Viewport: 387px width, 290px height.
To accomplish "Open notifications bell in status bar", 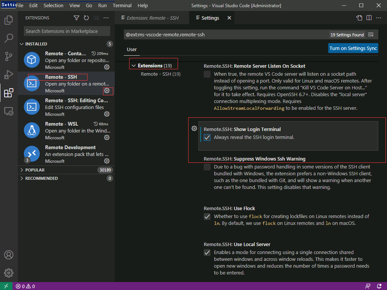I will point(379,286).
